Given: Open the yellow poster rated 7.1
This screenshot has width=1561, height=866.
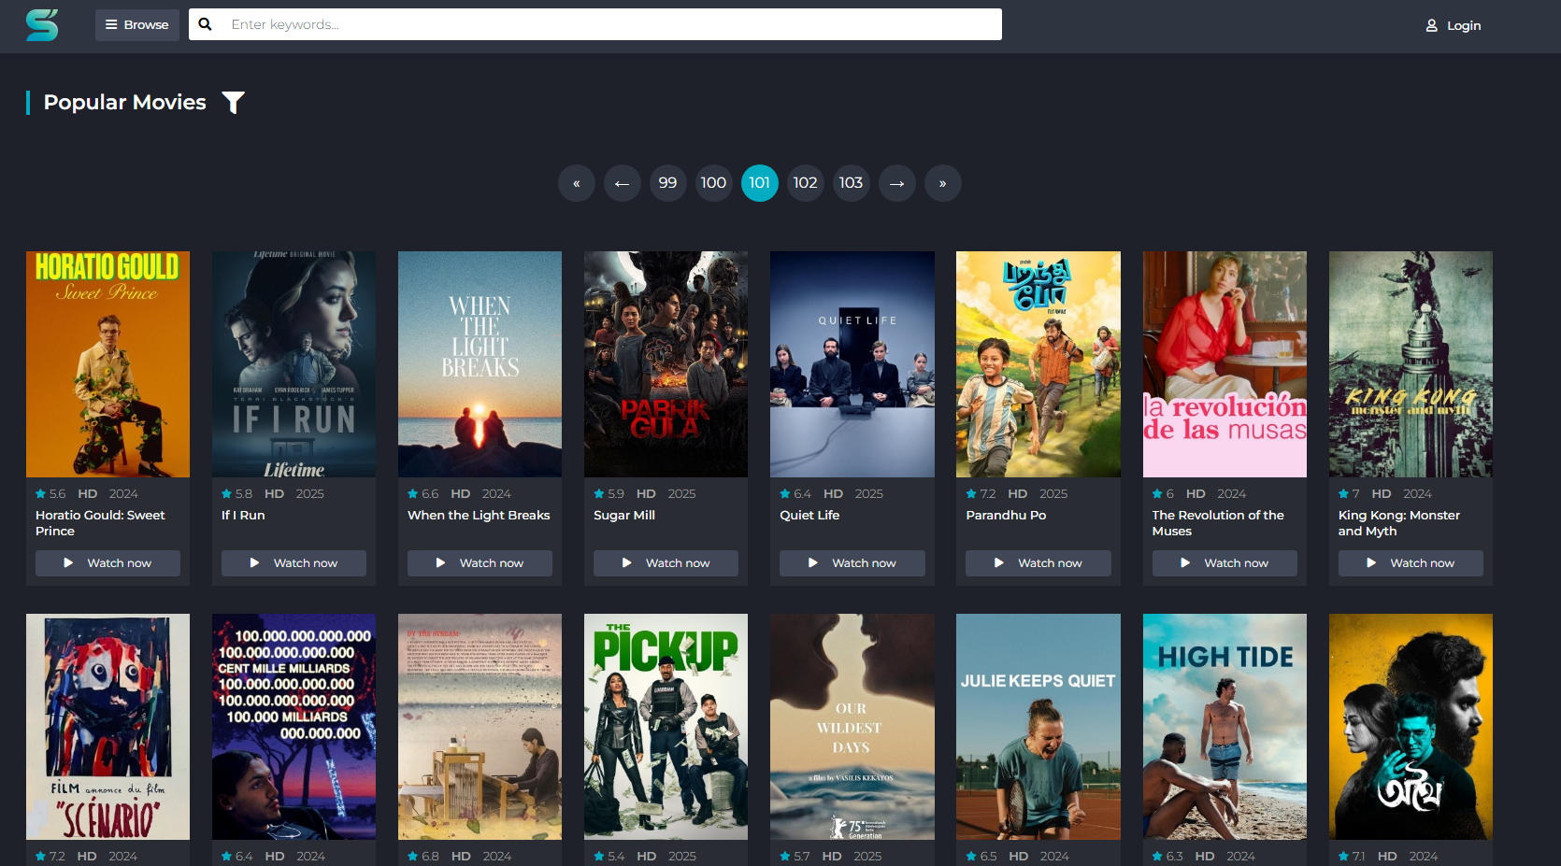Looking at the screenshot, I should click(1411, 727).
